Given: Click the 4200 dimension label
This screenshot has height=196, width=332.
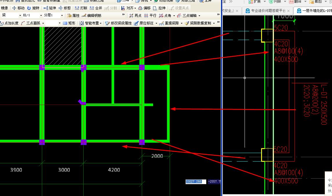Looking at the screenshot, I should (114, 170).
